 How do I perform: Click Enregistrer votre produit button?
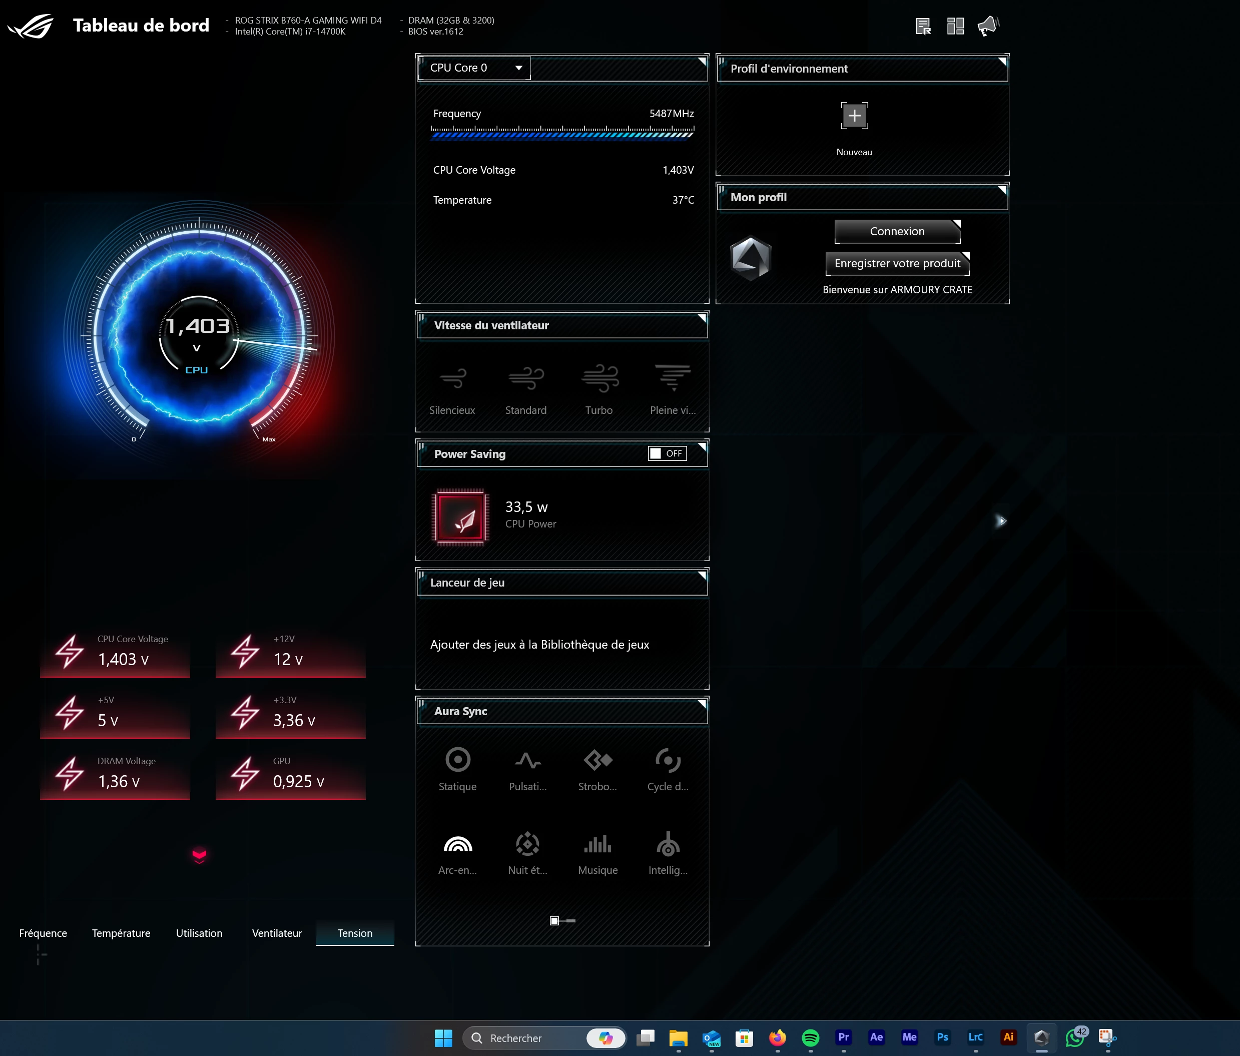(x=897, y=263)
